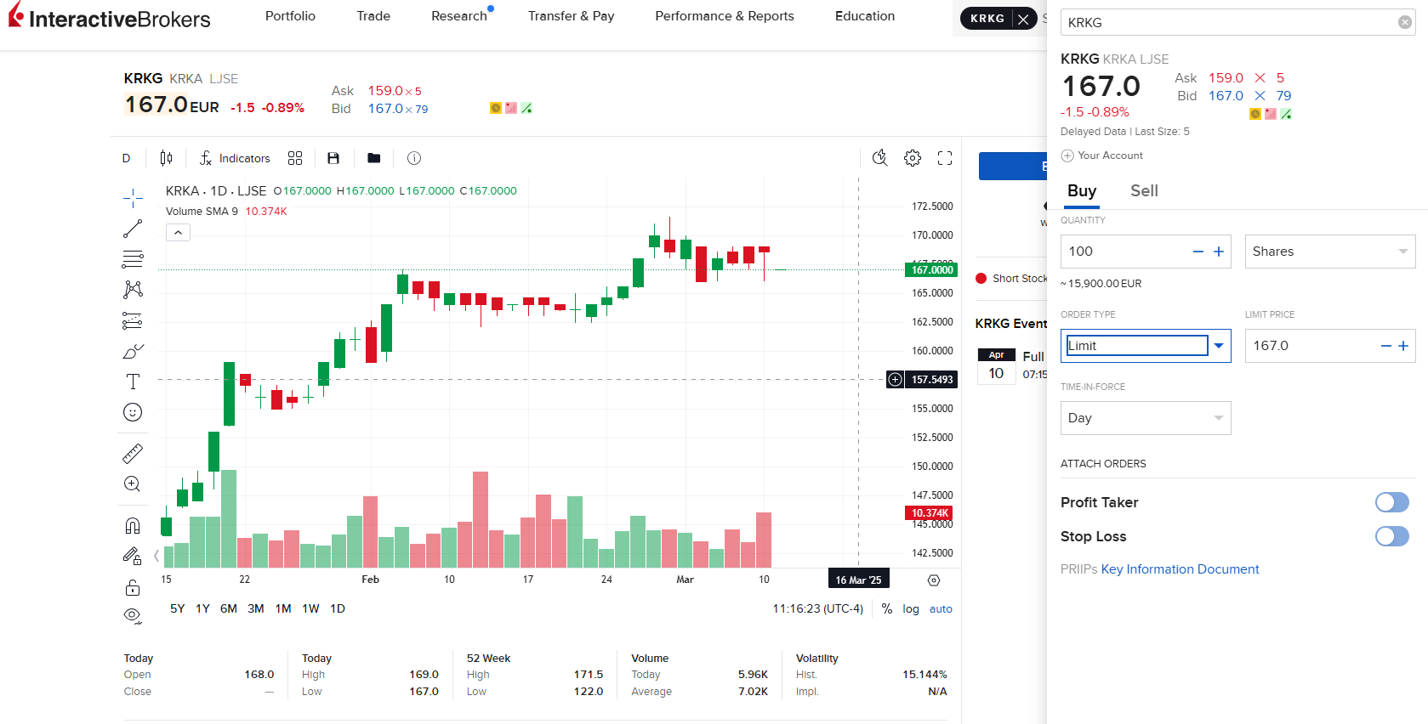Open the Portfolio menu
Screen dimensions: 1428x724
[x=290, y=16]
